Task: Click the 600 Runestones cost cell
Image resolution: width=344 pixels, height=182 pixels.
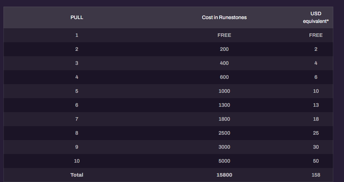Action: coord(224,77)
